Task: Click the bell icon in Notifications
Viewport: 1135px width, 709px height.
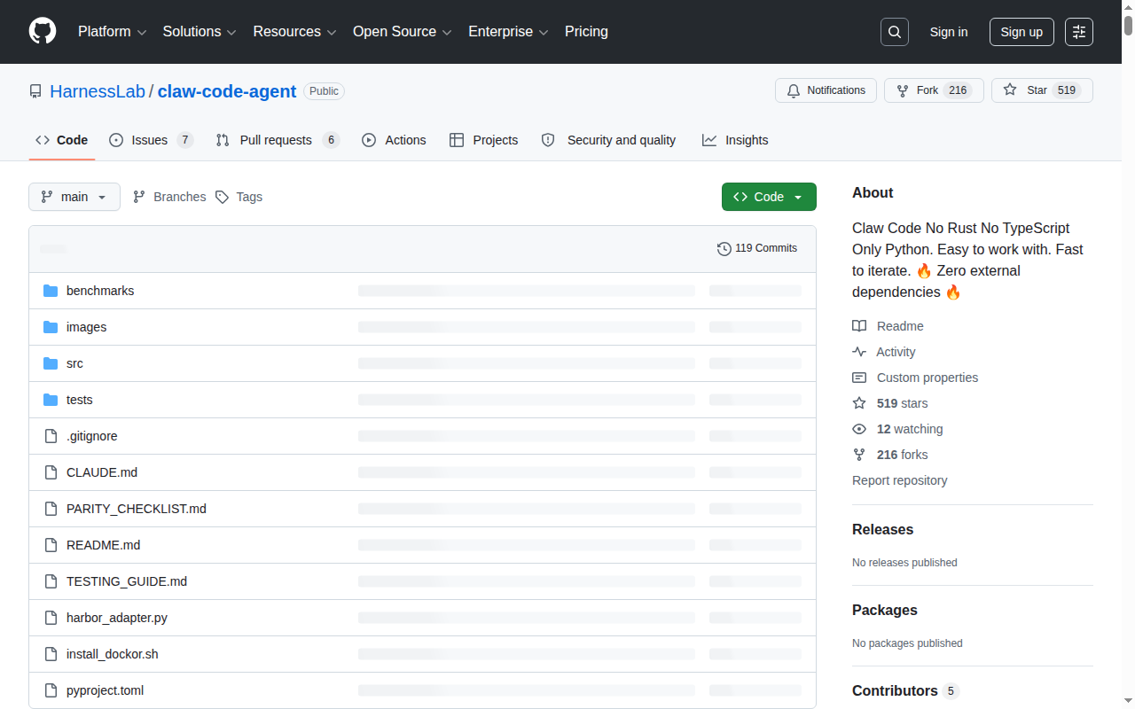Action: click(794, 90)
